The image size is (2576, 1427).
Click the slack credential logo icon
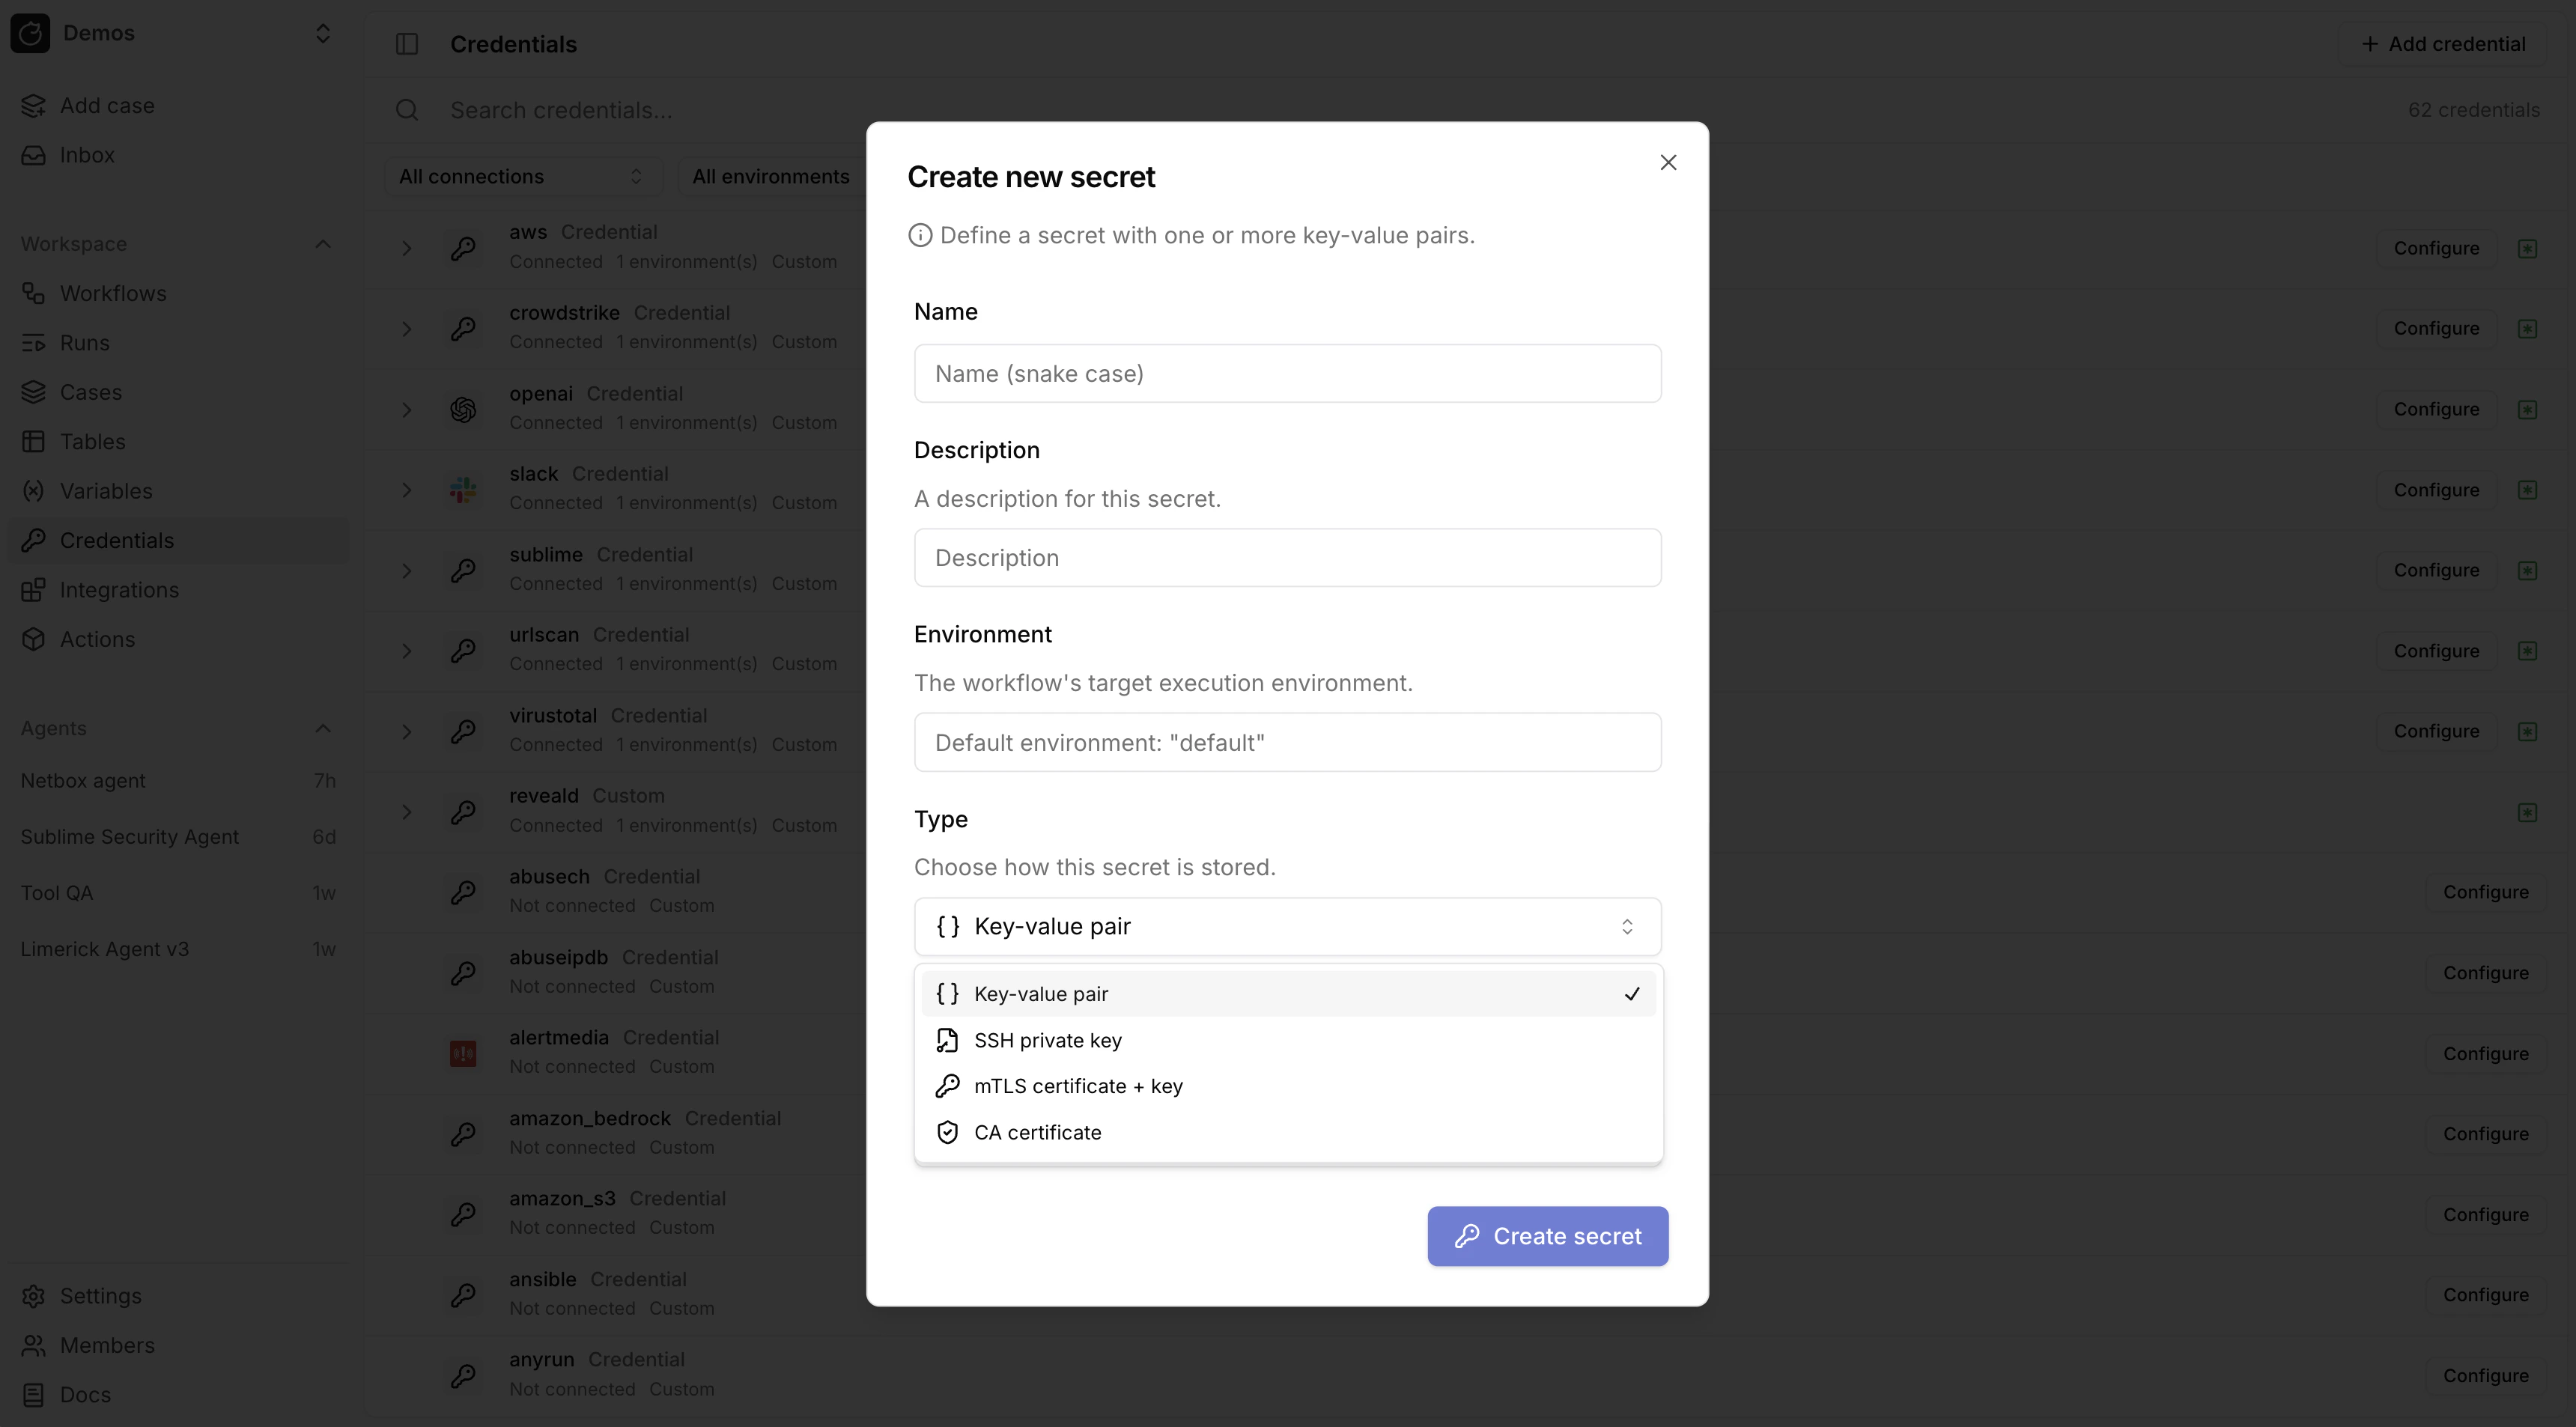pos(462,489)
